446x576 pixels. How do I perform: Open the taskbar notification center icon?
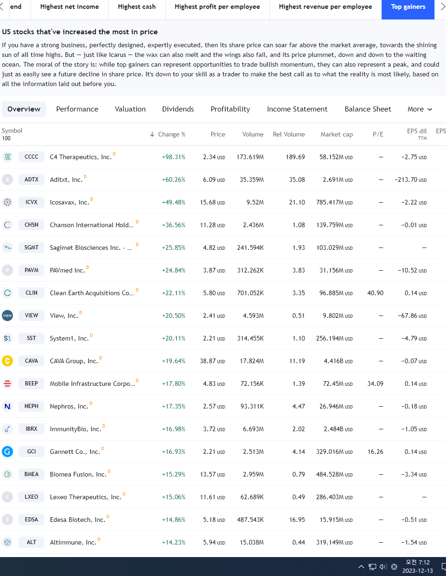click(443, 567)
